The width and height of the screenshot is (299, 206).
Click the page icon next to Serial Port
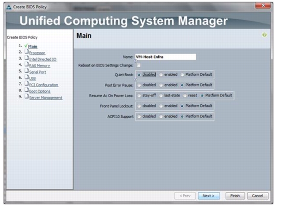(26, 71)
